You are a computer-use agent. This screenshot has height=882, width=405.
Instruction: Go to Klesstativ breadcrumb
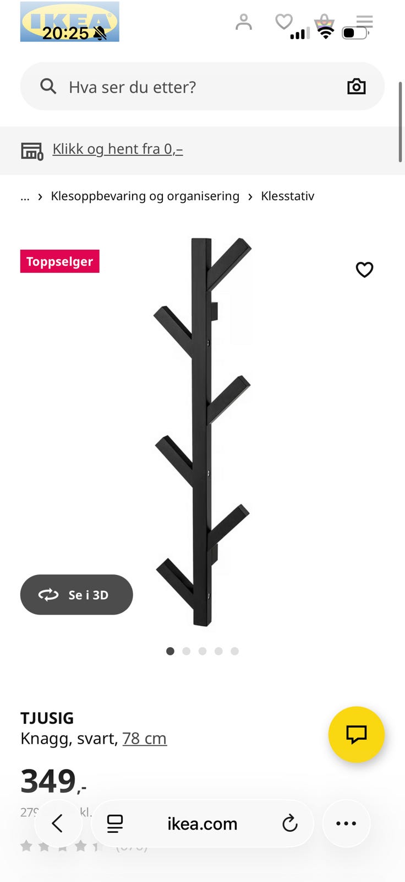click(287, 196)
